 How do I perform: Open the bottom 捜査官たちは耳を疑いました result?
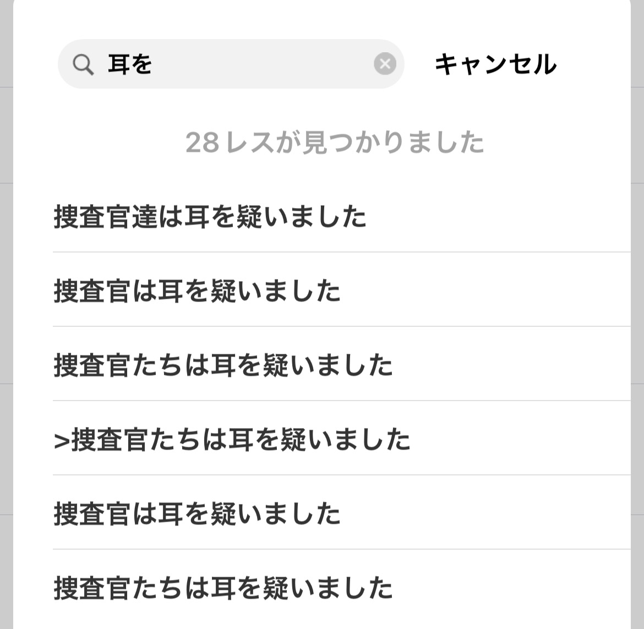tap(223, 588)
